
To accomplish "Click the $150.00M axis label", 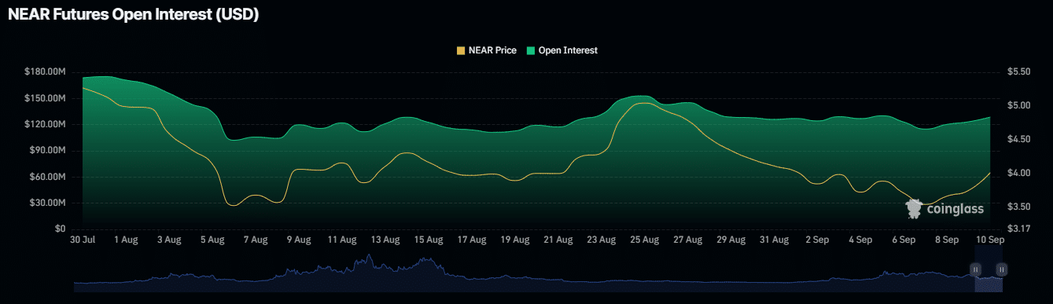I will tap(45, 98).
